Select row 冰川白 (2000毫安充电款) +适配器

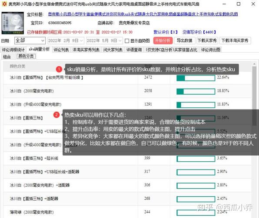click(x=127, y=185)
